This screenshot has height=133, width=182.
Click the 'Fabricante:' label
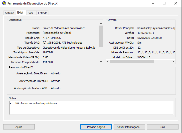click(33, 33)
